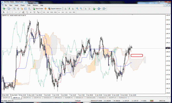Open the View menu
172x103 pixels.
[11, 5]
